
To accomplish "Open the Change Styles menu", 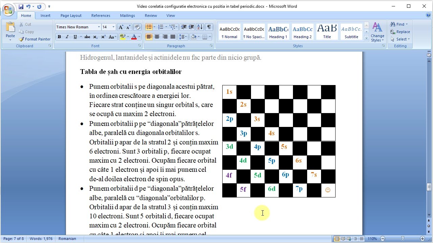I will [x=377, y=32].
